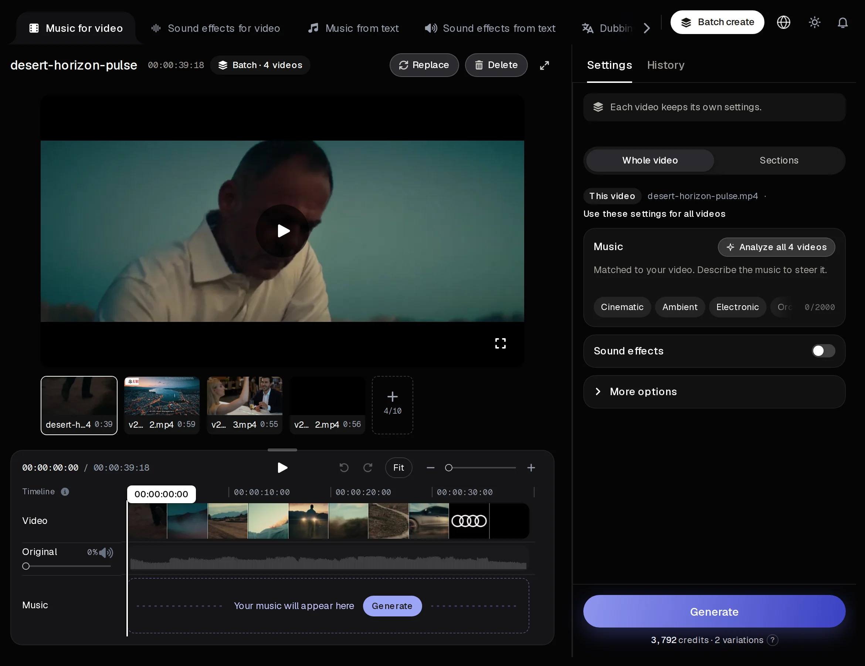Redo timeline action
Screen dimensions: 865x666
point(367,467)
